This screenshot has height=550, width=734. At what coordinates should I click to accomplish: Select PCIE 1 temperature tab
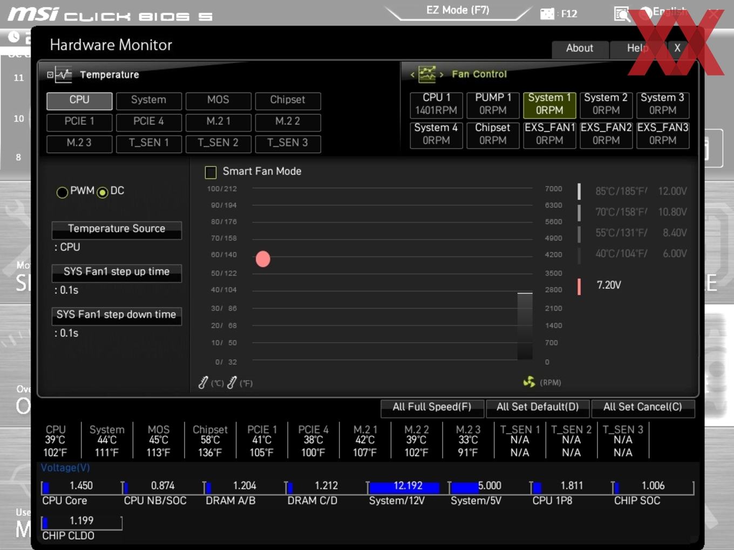click(79, 122)
